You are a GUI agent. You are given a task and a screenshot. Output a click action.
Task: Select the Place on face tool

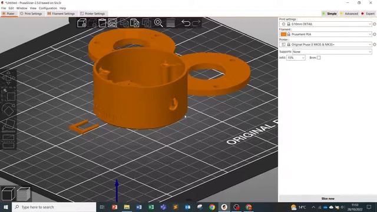[x=8, y=124]
